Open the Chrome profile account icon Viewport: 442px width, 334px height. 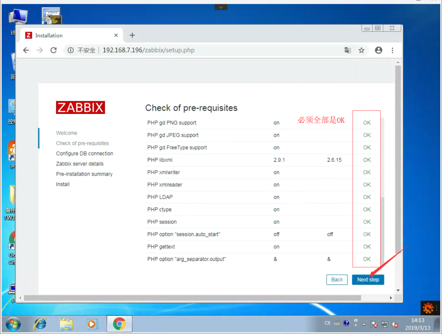tap(379, 50)
